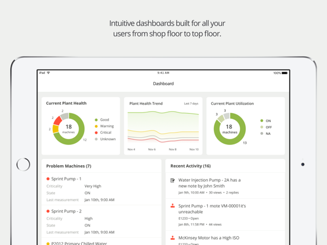The height and width of the screenshot is (245, 327).
Task: Click the Very High criticality value
Action: coord(93,186)
